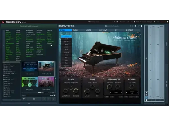
Task: Collapse the browser panel bottom arrows
Action: [x=29, y=104]
